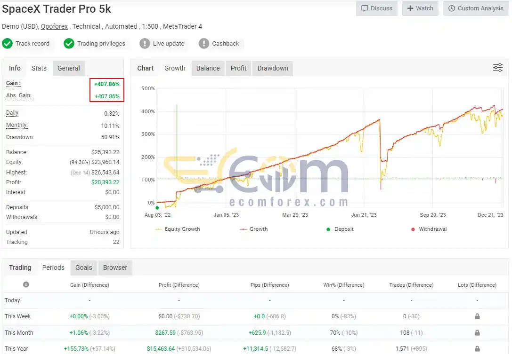Click the Live update warning icon

click(145, 43)
